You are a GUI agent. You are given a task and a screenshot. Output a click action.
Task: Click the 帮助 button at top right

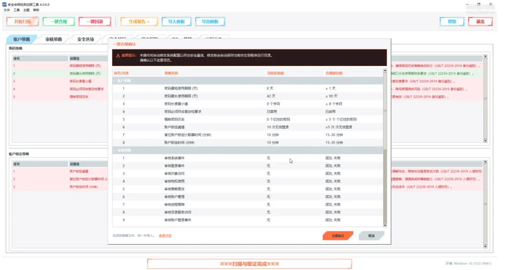[452, 22]
